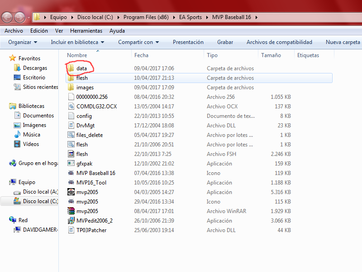Expand the Incluir en biblioteca dropdown
Screen dimensions: 362x272
pos(77,42)
